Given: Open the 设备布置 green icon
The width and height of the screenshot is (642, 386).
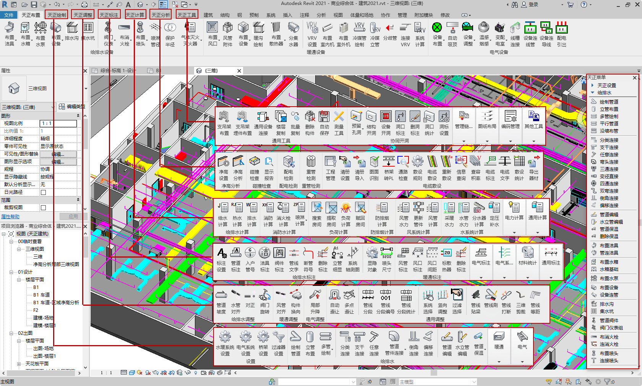Looking at the screenshot, I should [437, 34].
